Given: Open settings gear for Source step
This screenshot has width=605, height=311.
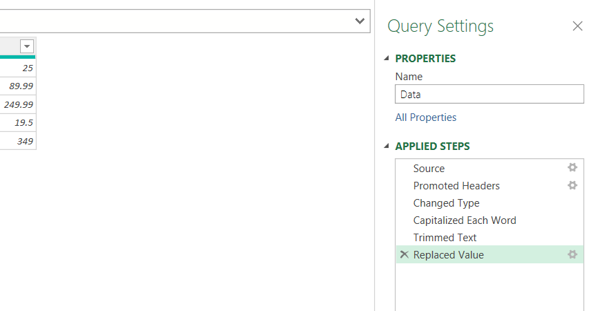Looking at the screenshot, I should (573, 167).
